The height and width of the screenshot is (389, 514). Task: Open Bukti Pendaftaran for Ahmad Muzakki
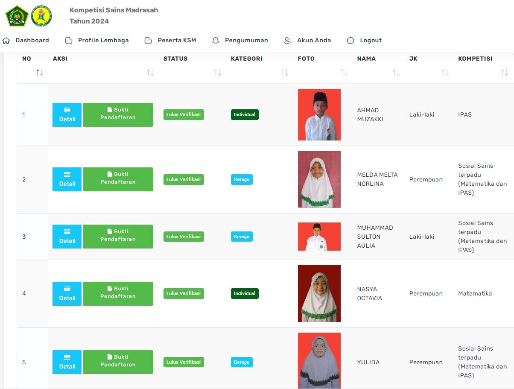[118, 115]
